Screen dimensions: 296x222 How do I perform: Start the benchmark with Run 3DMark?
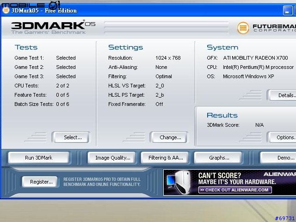point(39,158)
